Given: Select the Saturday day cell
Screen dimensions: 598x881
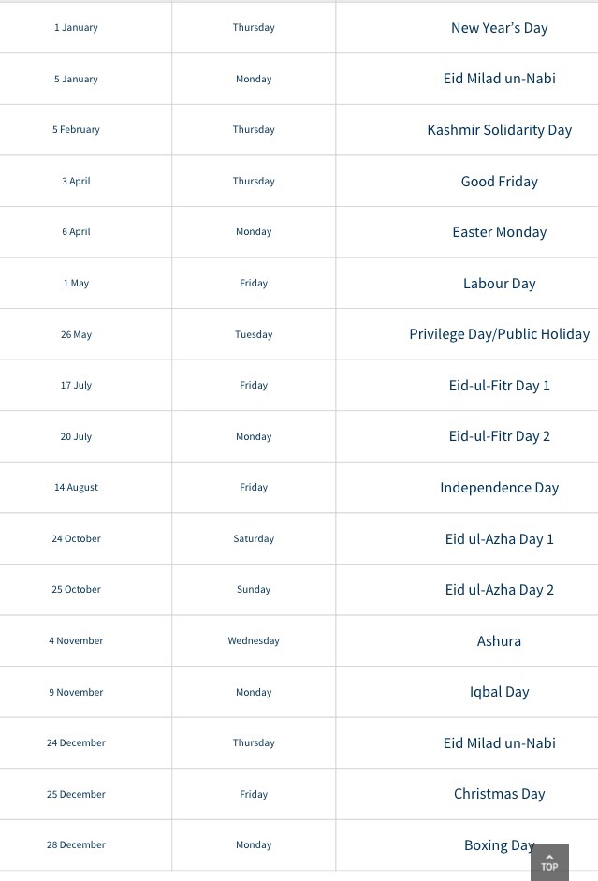Looking at the screenshot, I should coord(254,539).
